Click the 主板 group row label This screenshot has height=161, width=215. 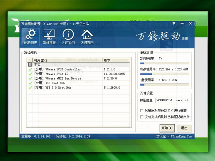click(37, 64)
